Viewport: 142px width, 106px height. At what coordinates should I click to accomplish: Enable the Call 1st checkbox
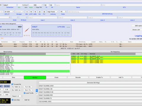[23, 100]
